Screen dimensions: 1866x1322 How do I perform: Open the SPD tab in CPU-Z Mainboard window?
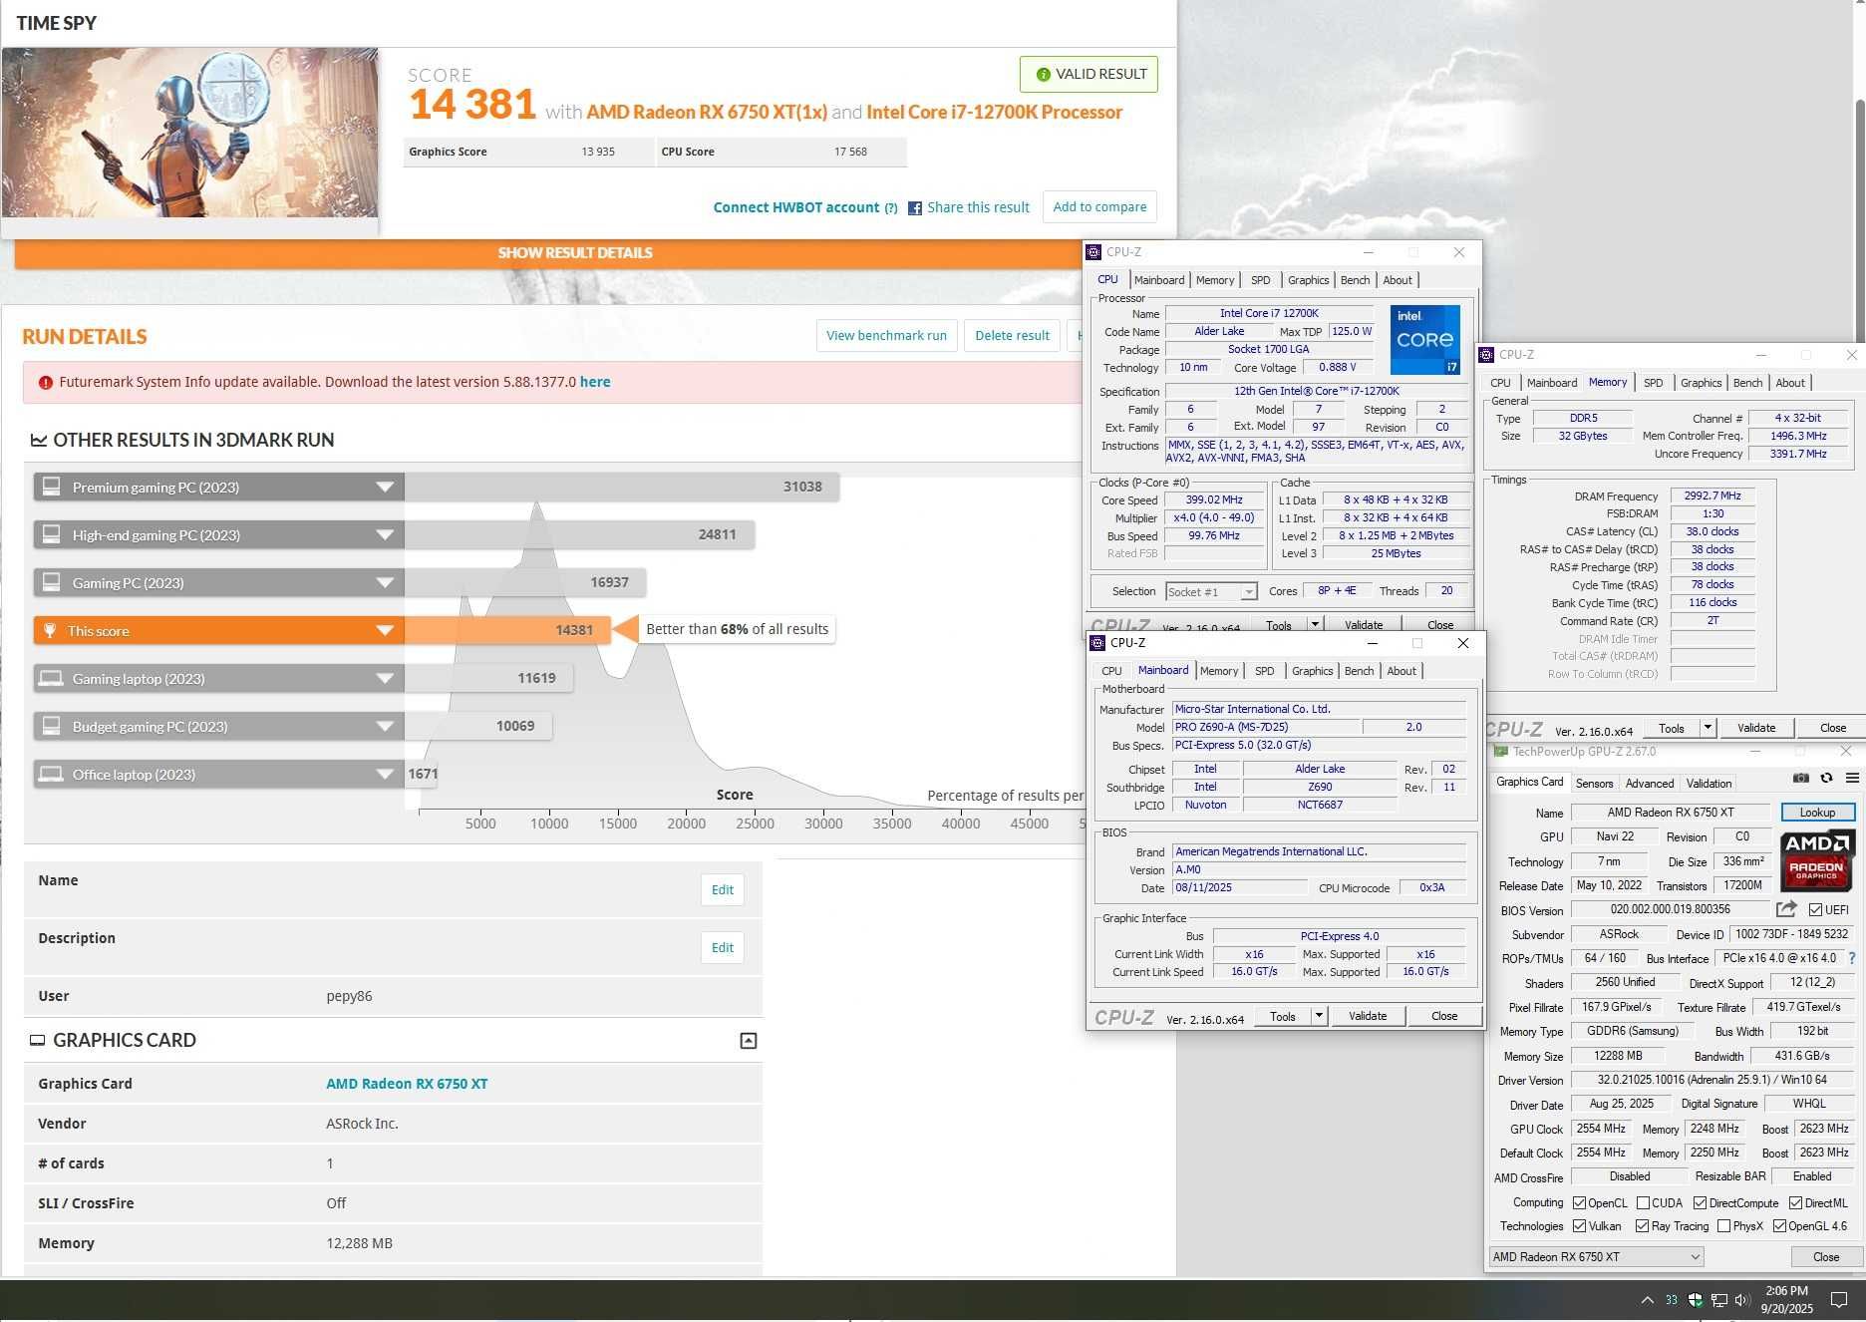tap(1265, 671)
